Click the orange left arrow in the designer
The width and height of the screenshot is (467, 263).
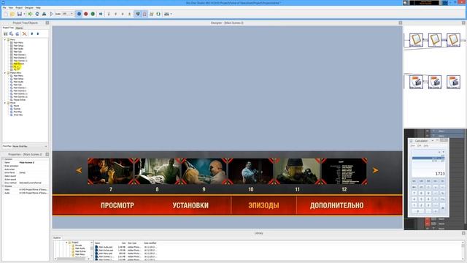(x=79, y=170)
